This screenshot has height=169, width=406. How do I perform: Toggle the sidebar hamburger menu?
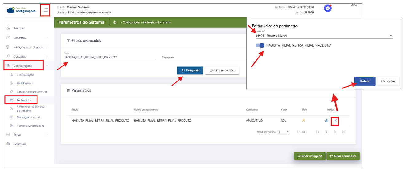point(45,10)
